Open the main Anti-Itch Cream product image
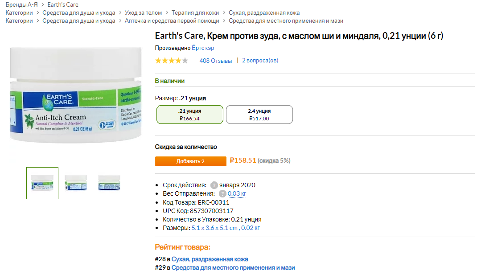477x275 pixels. click(75, 100)
